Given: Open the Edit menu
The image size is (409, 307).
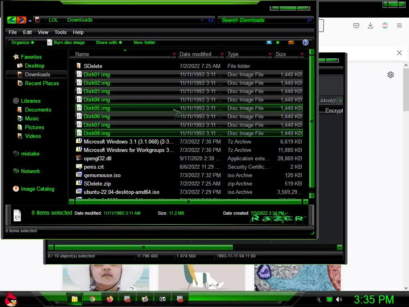Looking at the screenshot, I should click(27, 32).
